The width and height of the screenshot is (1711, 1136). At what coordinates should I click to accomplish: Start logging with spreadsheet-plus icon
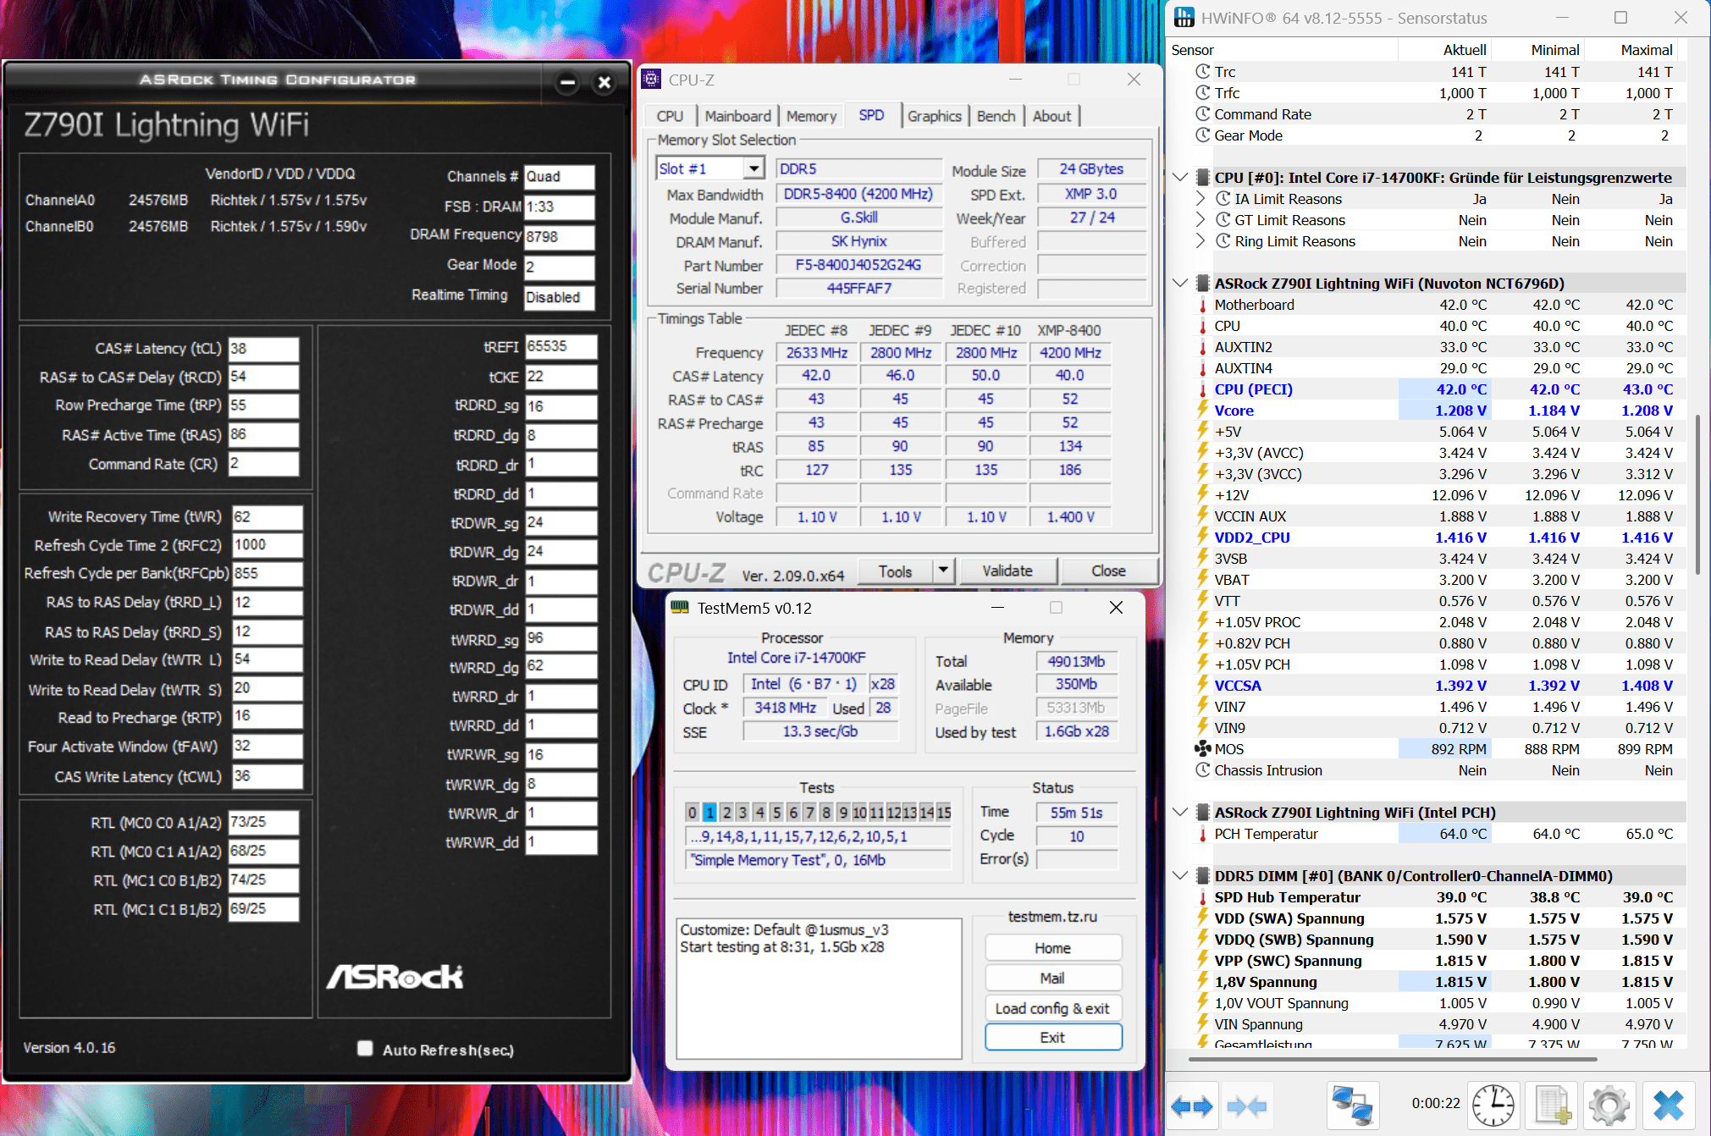pyautogui.click(x=1552, y=1106)
